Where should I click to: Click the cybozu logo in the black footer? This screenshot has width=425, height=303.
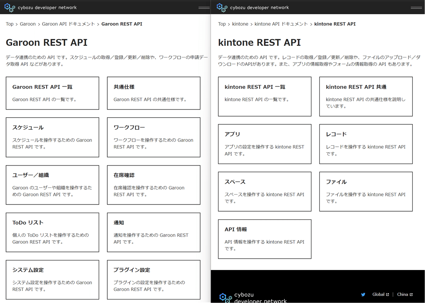click(253, 298)
